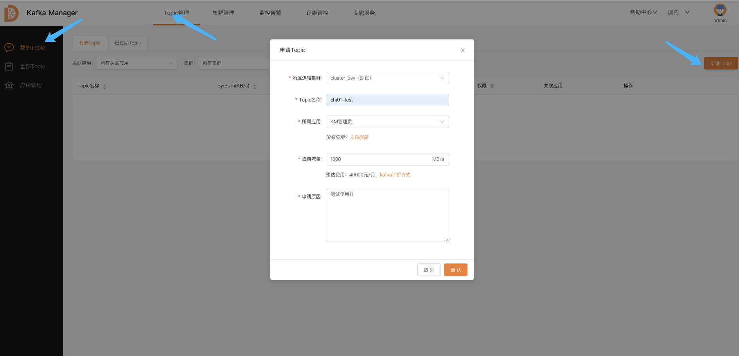Image resolution: width=739 pixels, height=356 pixels.
Task: Expand the 所属应用 dropdown
Action: [387, 122]
